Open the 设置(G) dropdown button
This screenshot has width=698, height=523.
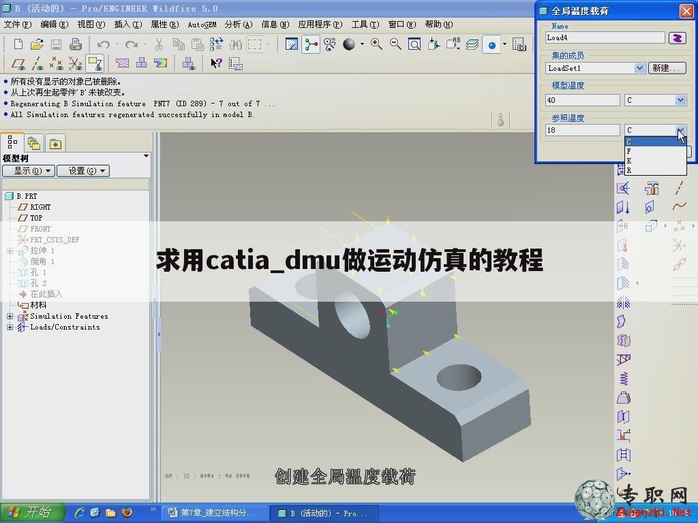pos(83,171)
